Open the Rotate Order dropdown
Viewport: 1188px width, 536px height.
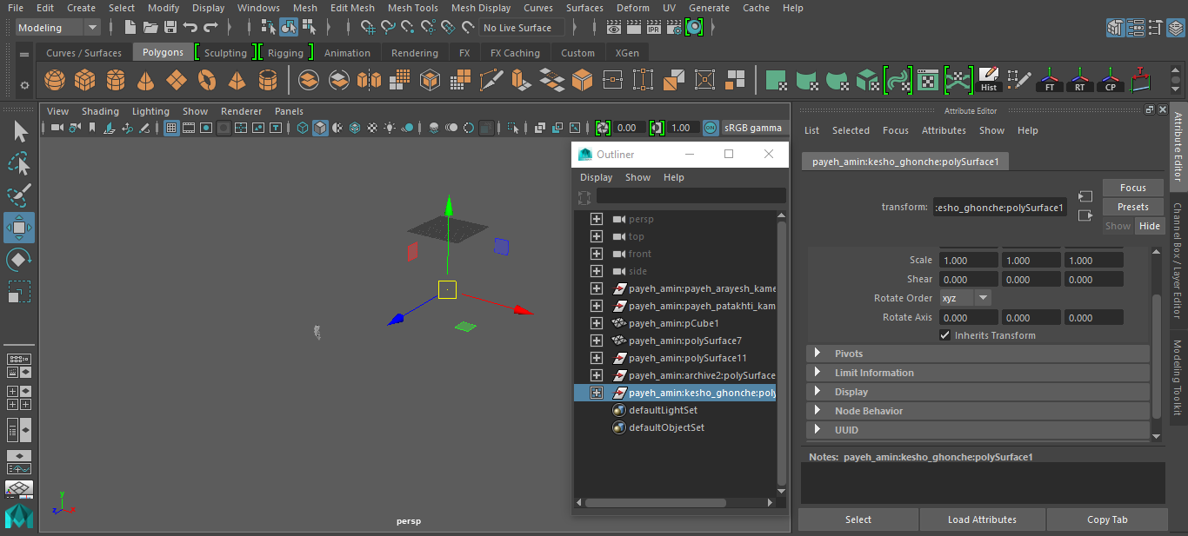click(x=983, y=297)
